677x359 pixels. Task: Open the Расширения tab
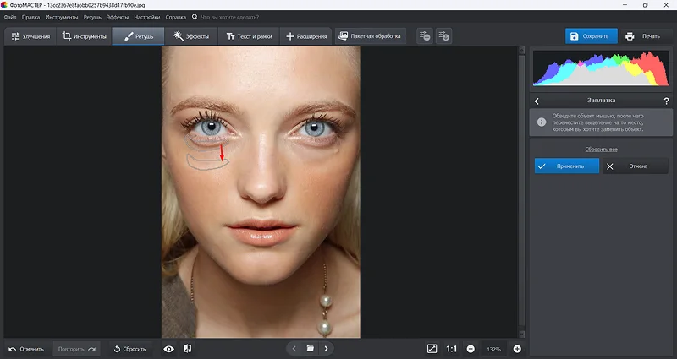306,36
